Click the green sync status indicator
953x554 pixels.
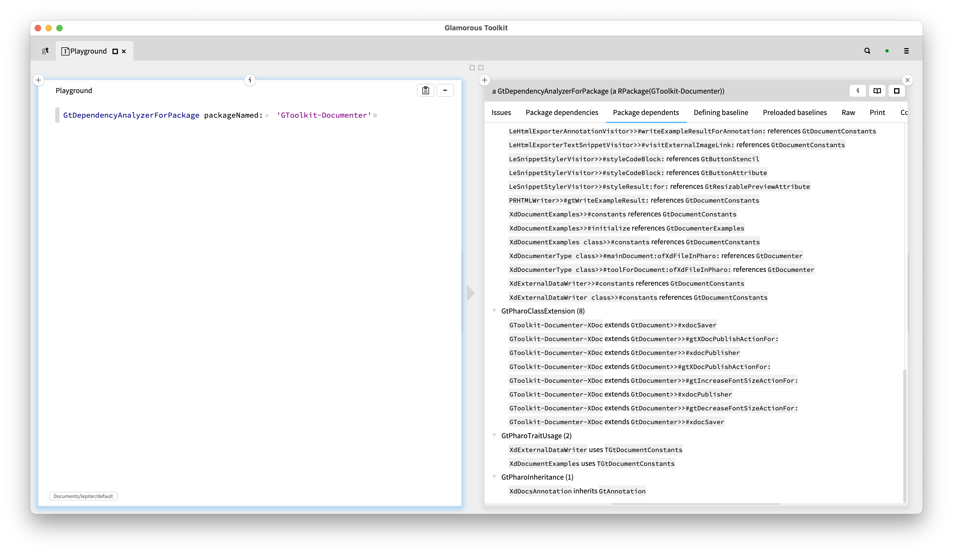[887, 51]
